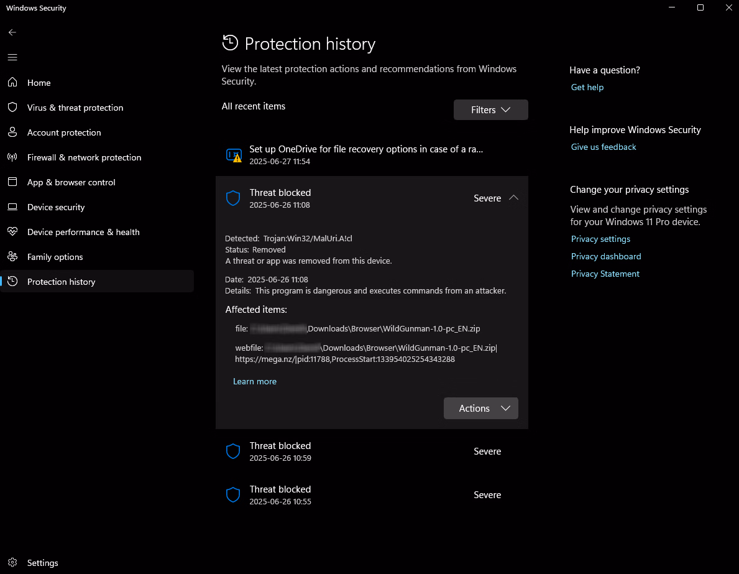
Task: Collapse the expanded 11:08 threat entry
Action: tap(514, 198)
